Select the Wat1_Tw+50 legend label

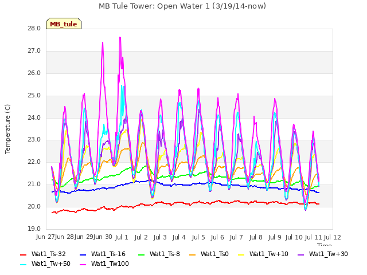[51, 264]
